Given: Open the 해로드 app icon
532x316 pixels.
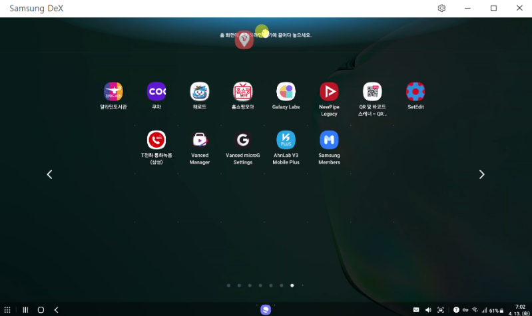Looking at the screenshot, I should coord(200,92).
